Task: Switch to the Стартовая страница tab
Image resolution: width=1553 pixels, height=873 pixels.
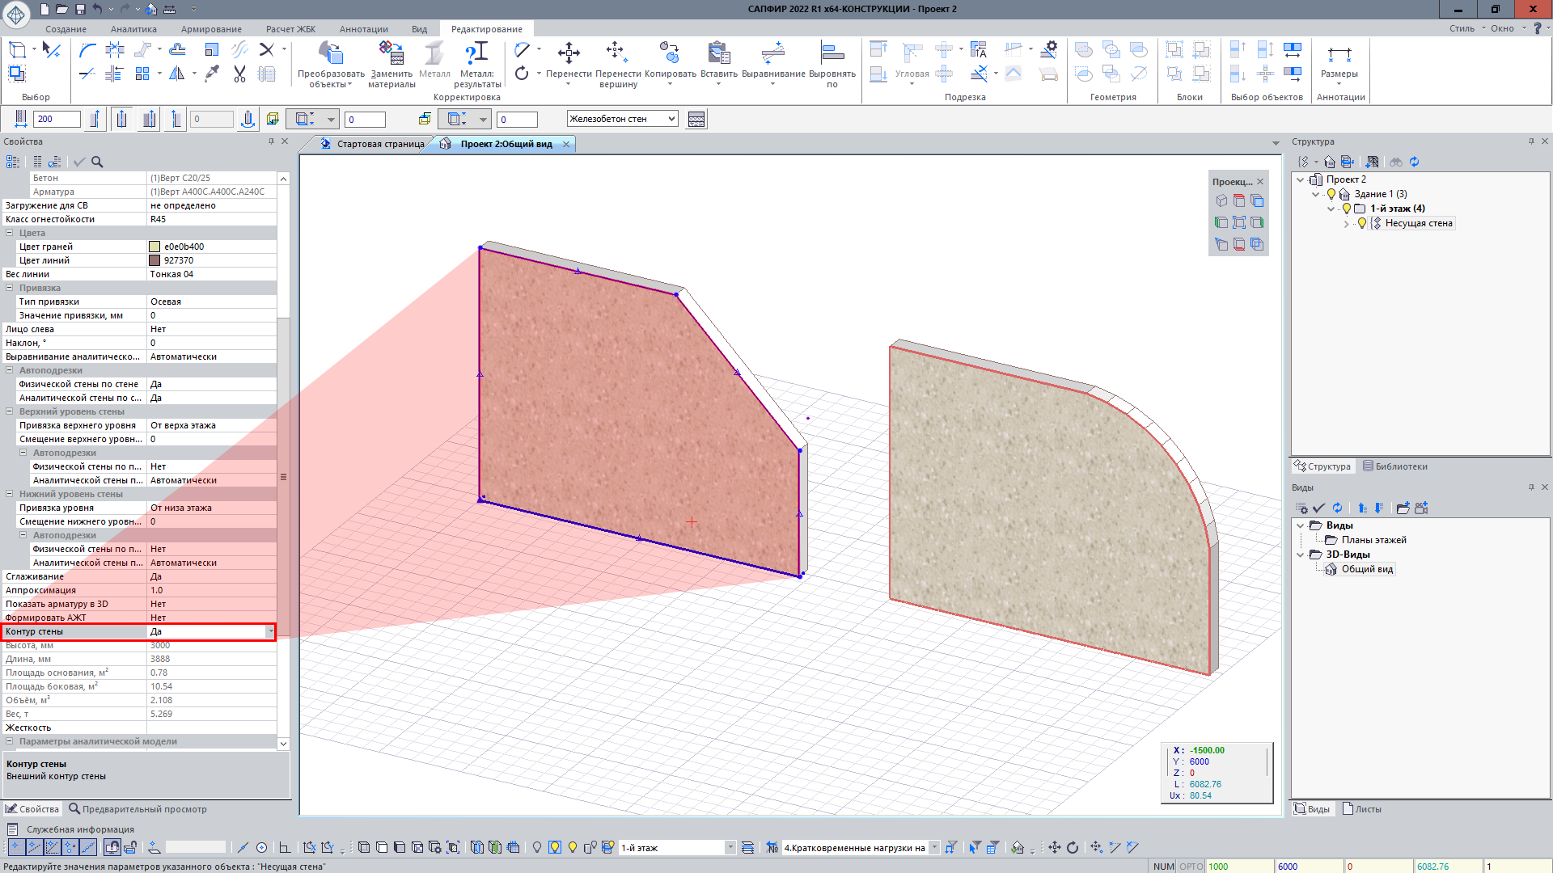Action: click(x=379, y=144)
